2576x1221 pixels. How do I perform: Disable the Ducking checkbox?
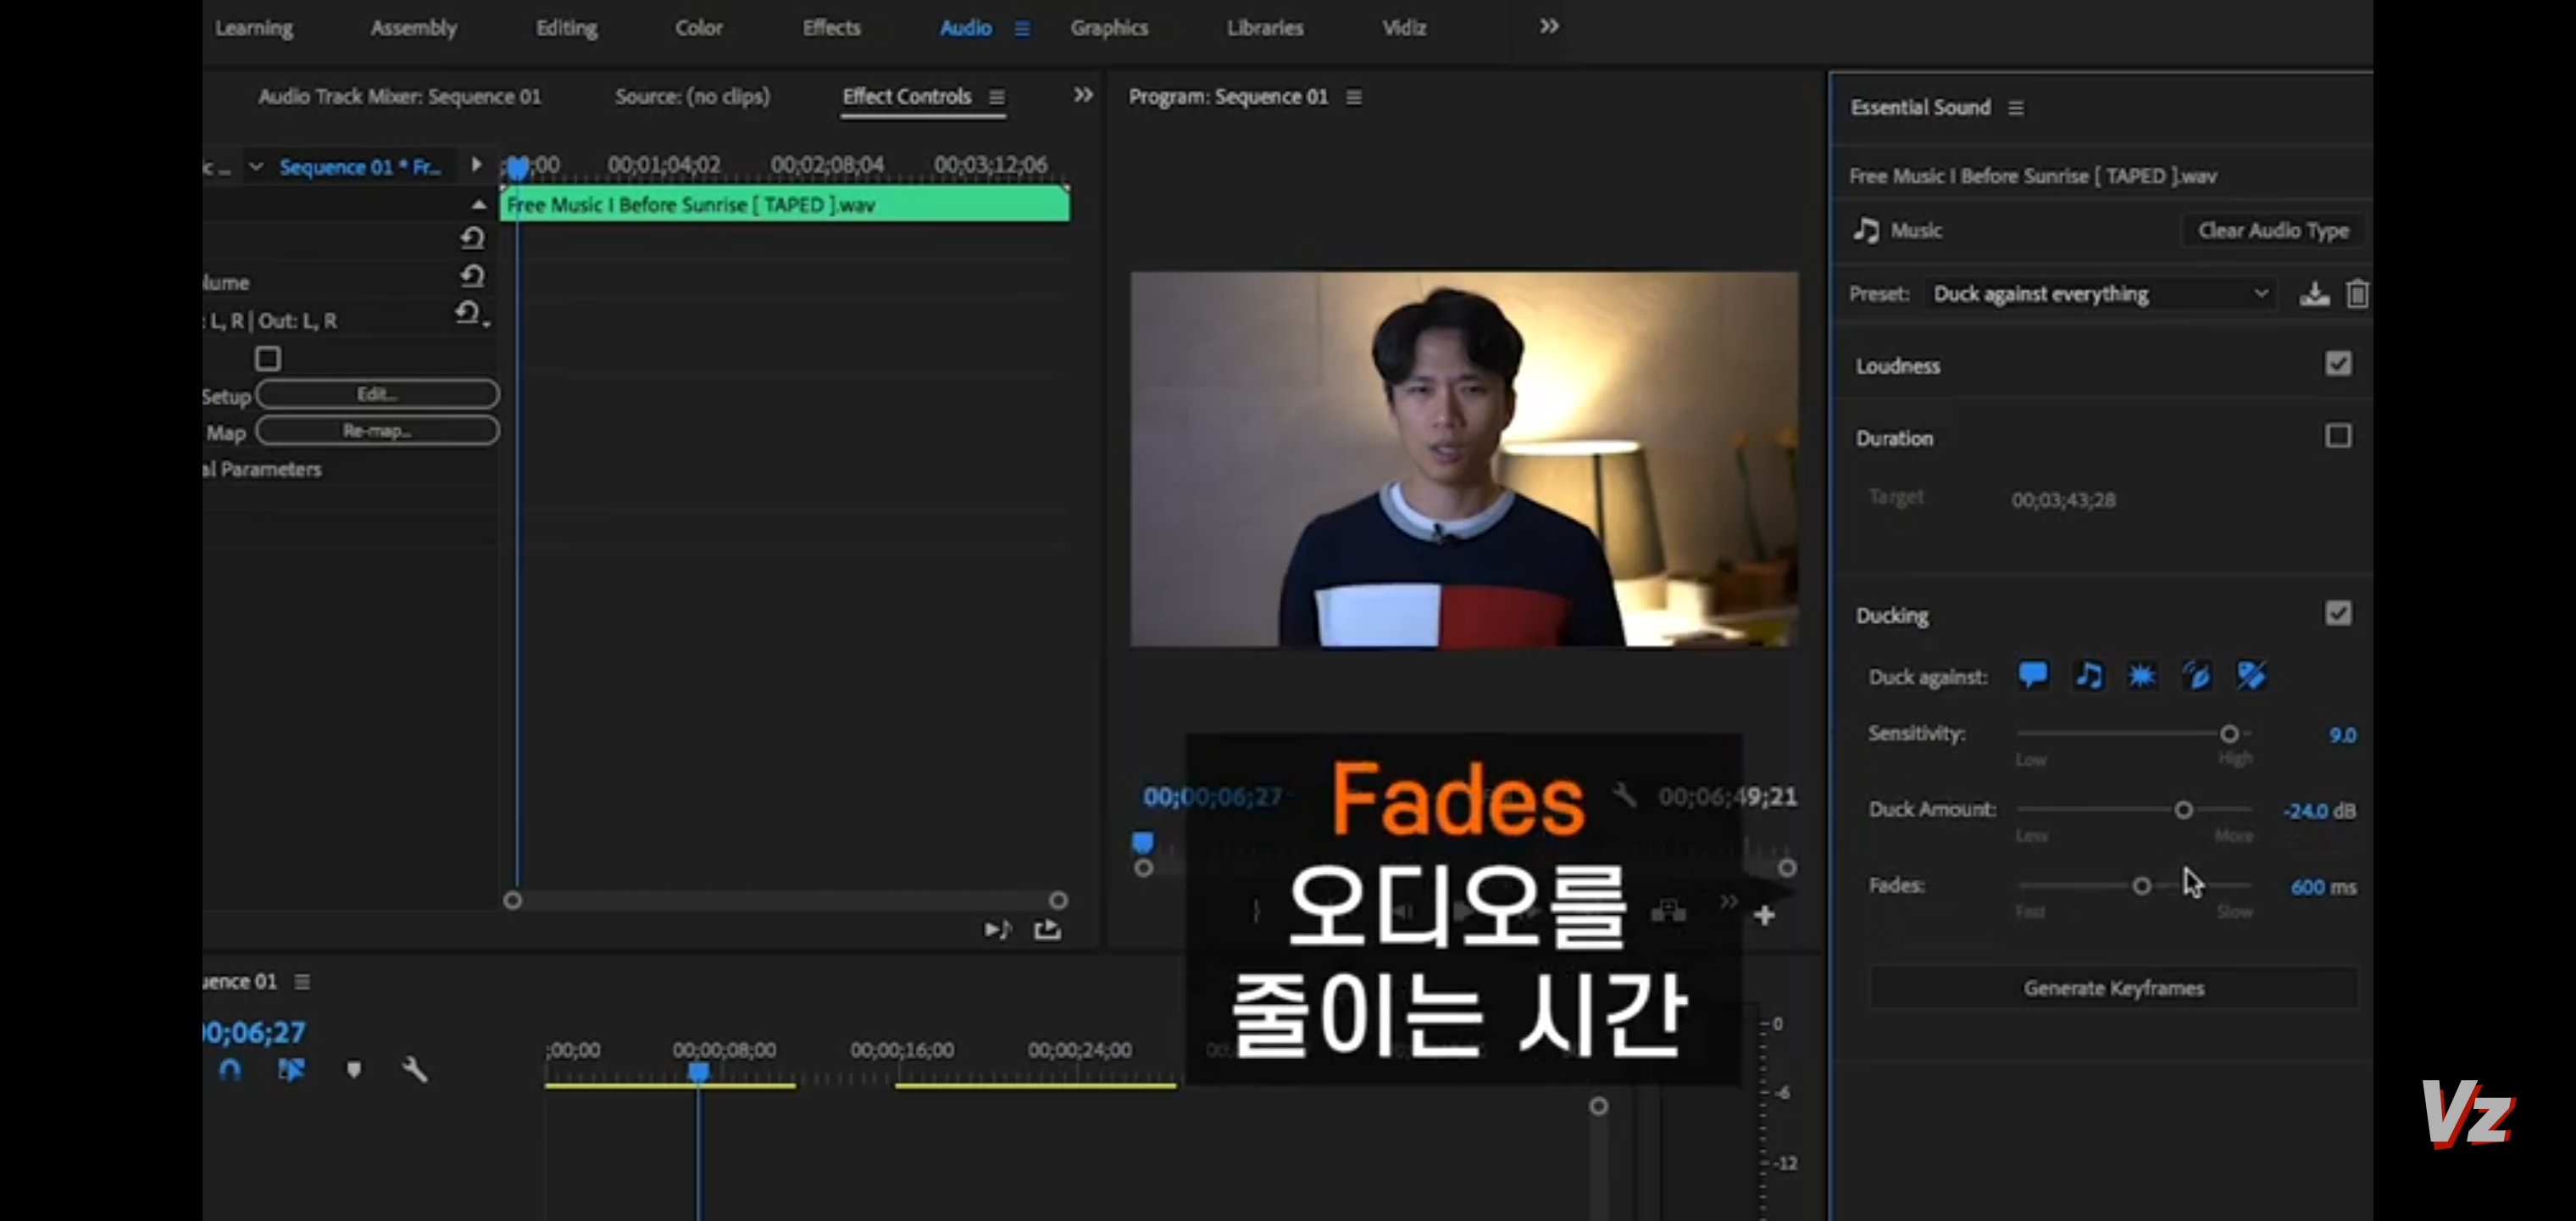pyautogui.click(x=2337, y=614)
